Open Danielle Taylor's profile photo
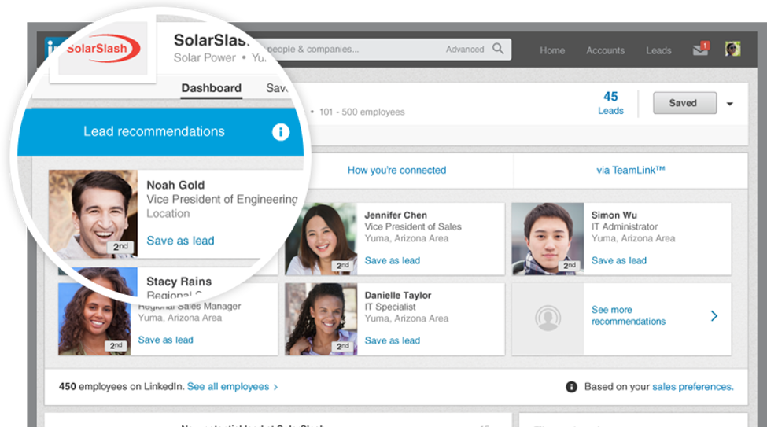The image size is (767, 427). [x=322, y=319]
